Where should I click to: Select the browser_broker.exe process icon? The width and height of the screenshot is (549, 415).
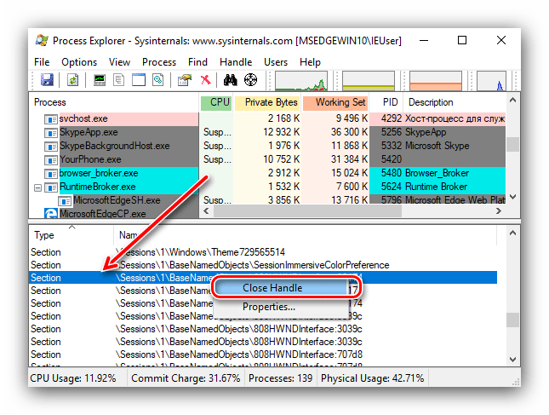point(51,174)
